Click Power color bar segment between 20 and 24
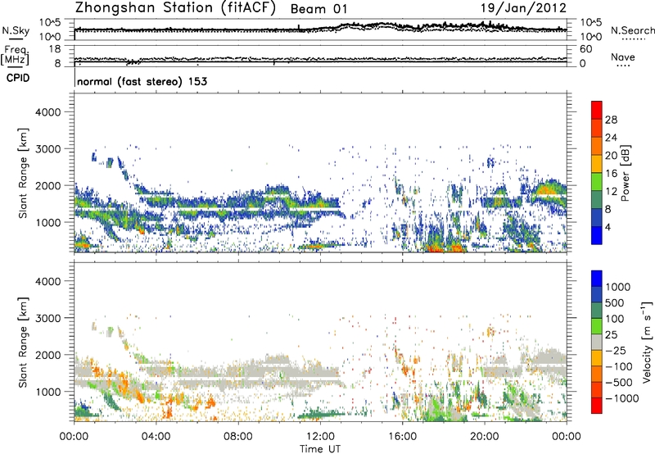The image size is (655, 454). coord(597,146)
